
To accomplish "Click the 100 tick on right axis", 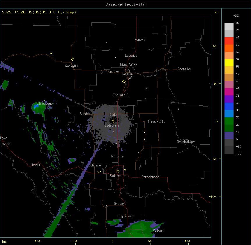I will tap(214, 46).
